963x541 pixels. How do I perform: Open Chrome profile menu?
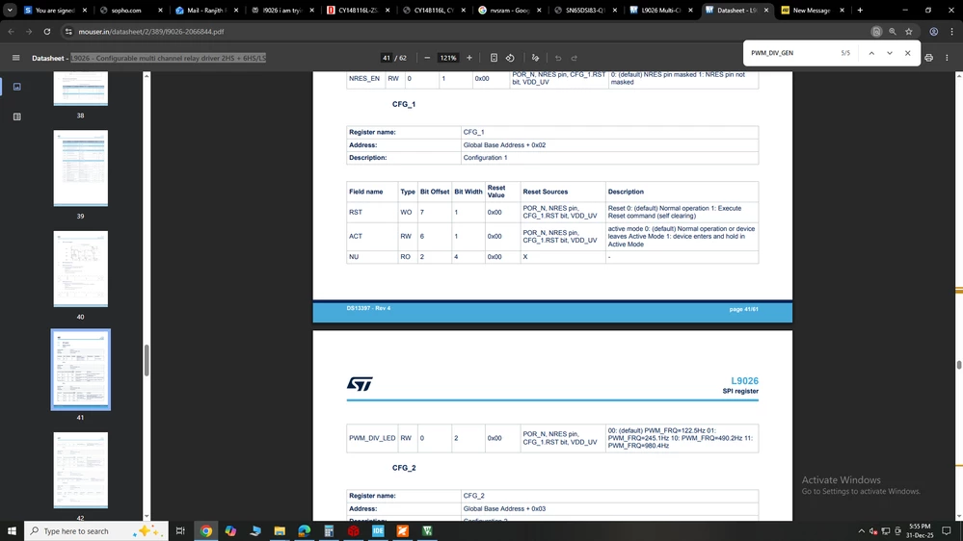pyautogui.click(x=933, y=31)
